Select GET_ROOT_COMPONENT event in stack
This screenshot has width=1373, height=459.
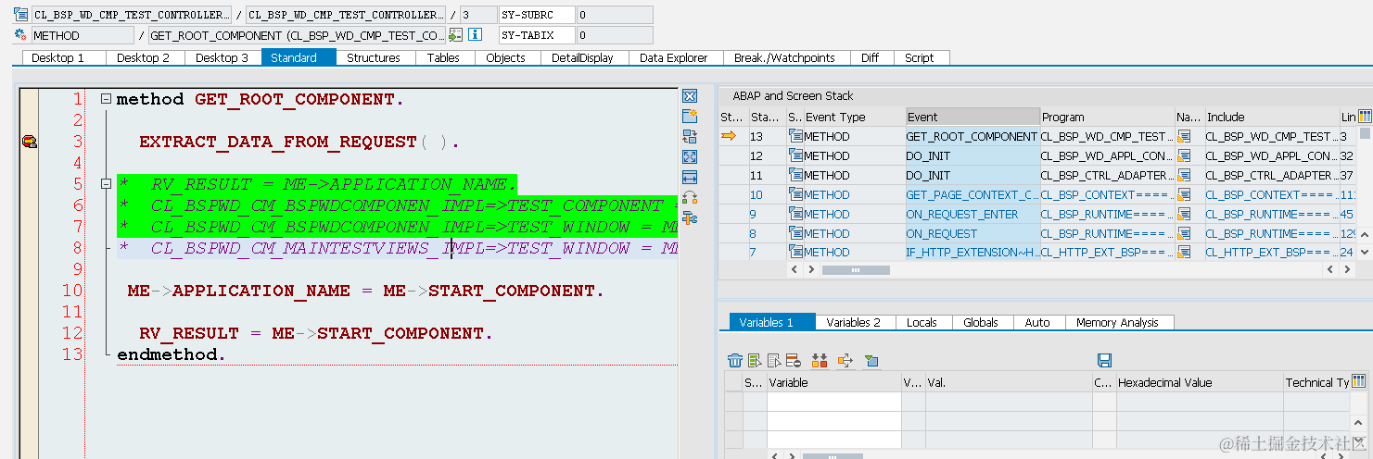pos(972,136)
